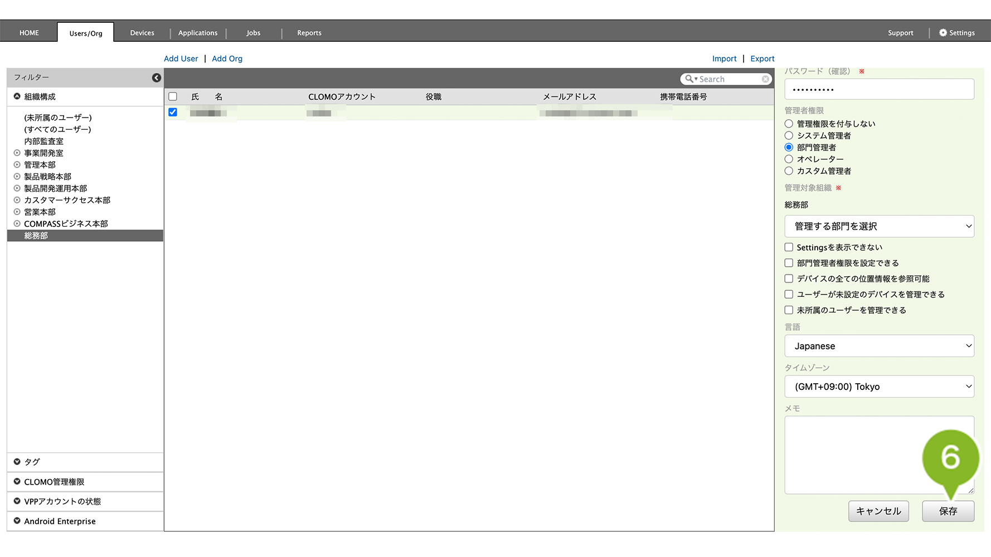
Task: Switch to the Devices tab
Action: click(142, 33)
